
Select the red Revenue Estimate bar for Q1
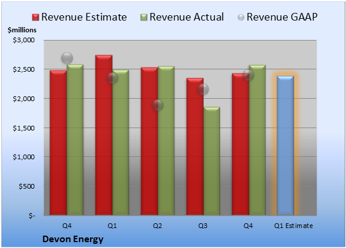tap(104, 135)
